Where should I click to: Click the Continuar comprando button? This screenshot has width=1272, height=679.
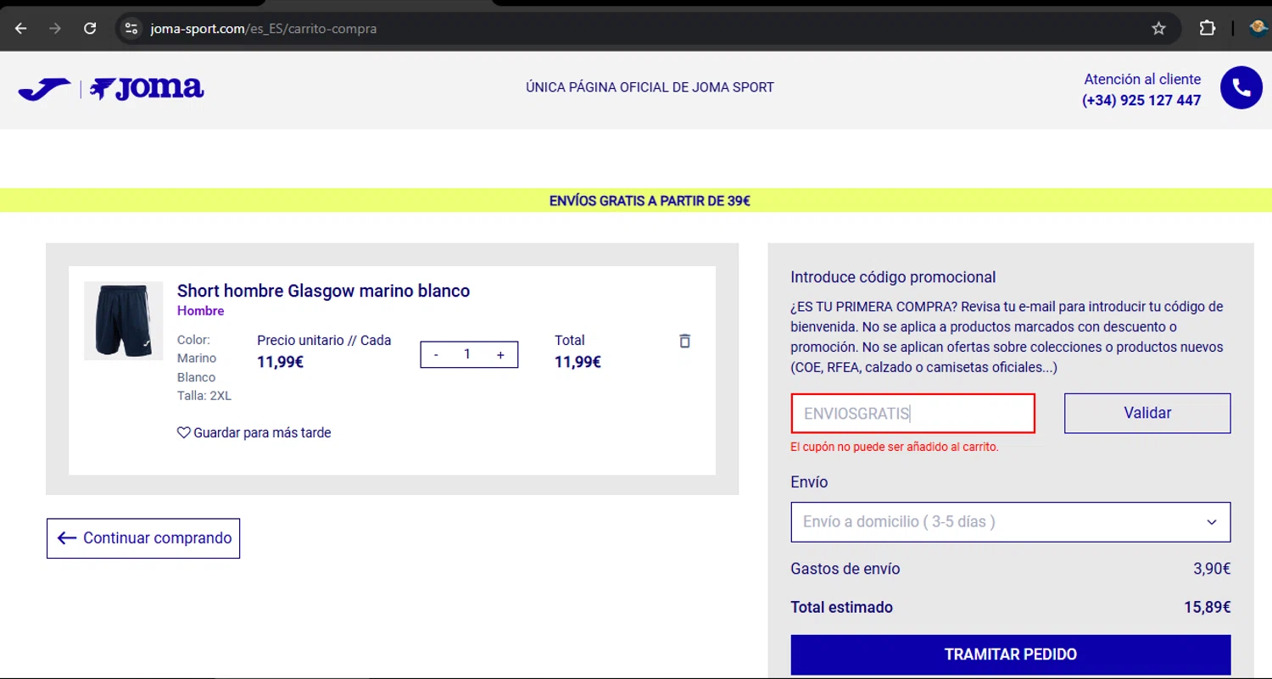pyautogui.click(x=143, y=538)
